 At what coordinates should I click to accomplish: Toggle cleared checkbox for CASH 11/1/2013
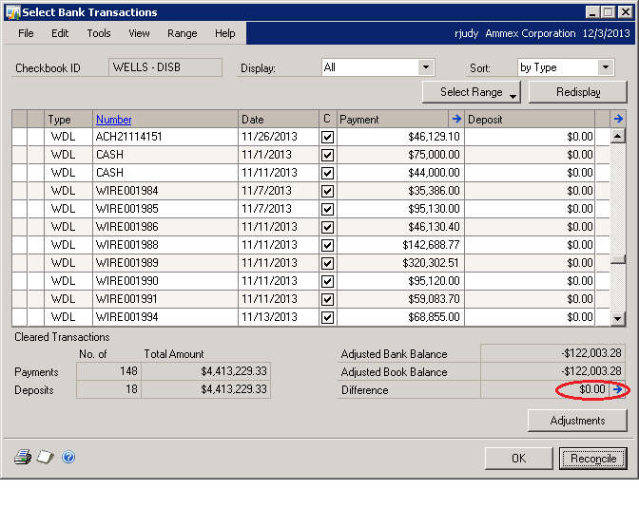(x=328, y=155)
